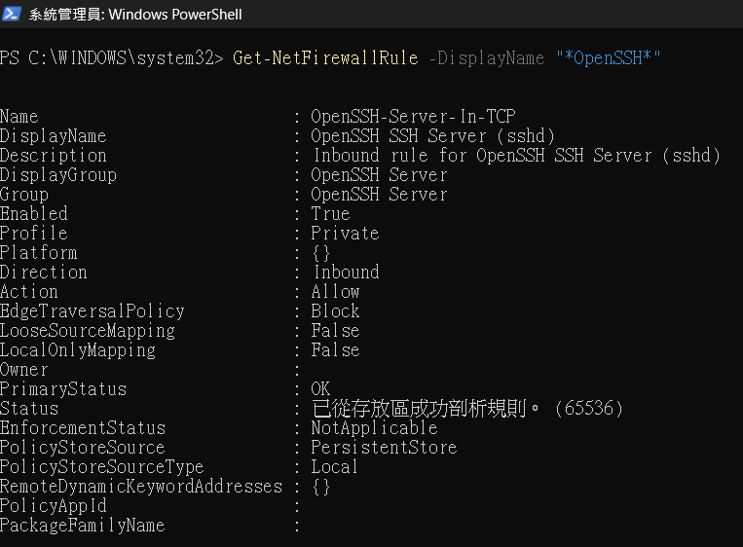Click the OpenSSH SSH Server (sshd) DisplayName value

point(432,136)
